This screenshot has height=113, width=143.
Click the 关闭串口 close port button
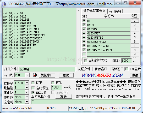(47, 75)
